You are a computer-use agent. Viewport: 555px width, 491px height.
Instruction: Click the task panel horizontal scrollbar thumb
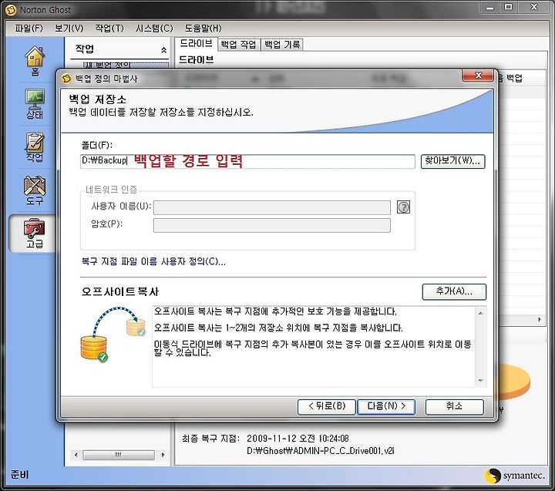click(119, 455)
